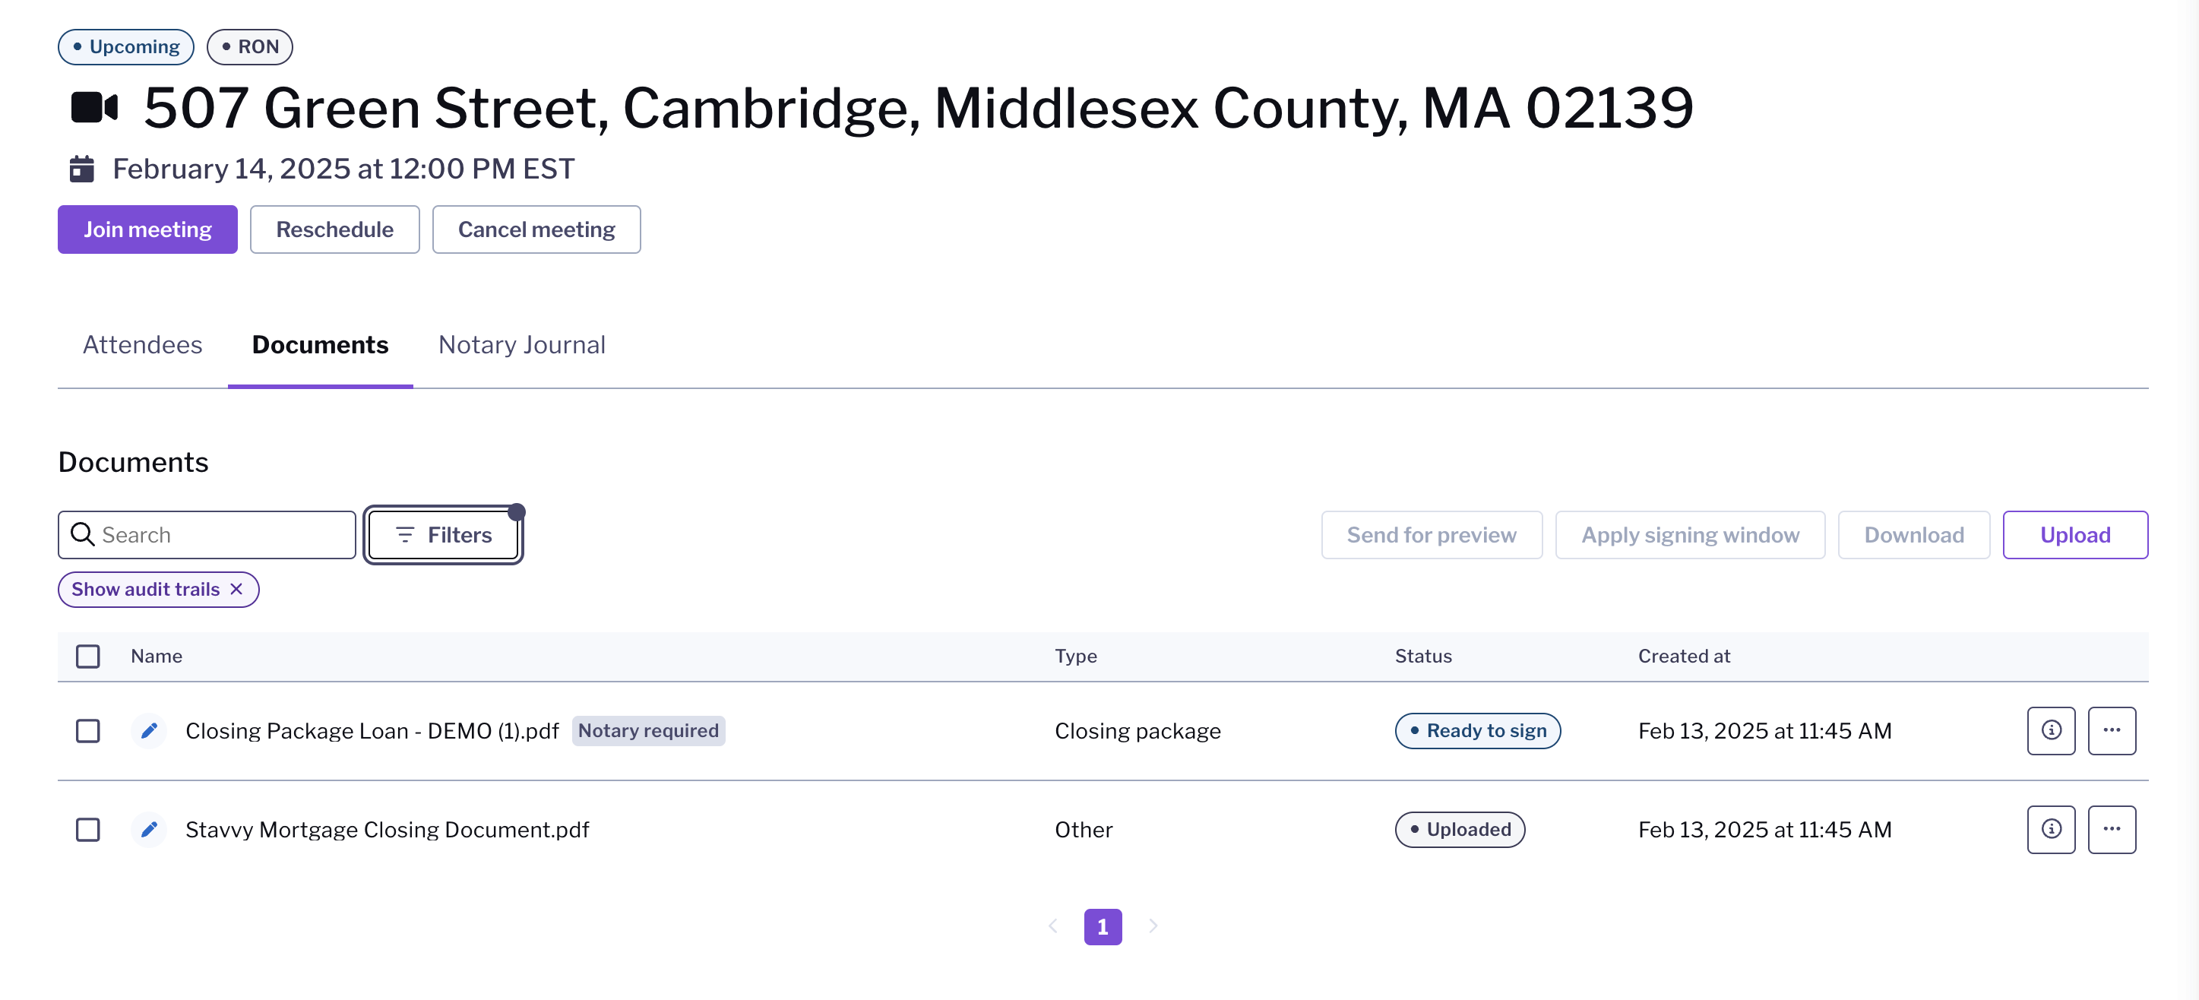The image size is (2199, 1000).
Task: Click the Join meeting button
Action: click(147, 229)
